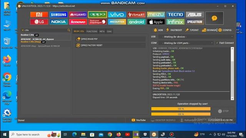246x138 pixels.
Task: Click the 'Elapsed time : 24 seconds' line
Action: (x=165, y=97)
